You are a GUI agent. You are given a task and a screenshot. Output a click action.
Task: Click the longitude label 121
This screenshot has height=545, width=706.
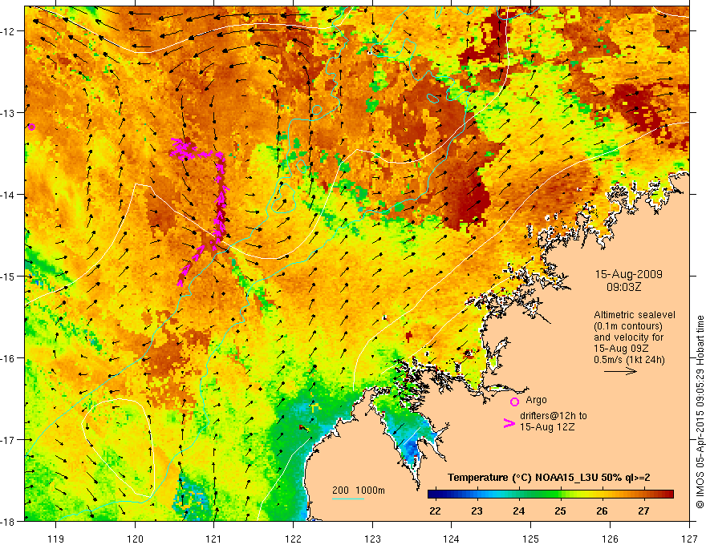point(214,539)
